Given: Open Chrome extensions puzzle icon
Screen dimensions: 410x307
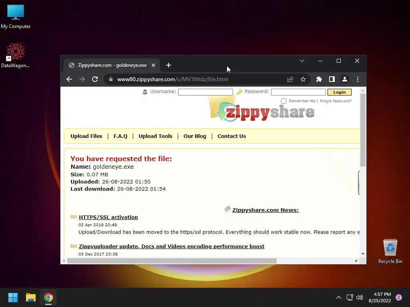Looking at the screenshot, I should [319, 80].
